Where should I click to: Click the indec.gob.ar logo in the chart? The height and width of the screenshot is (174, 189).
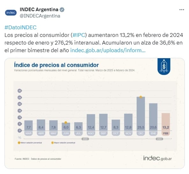(x=157, y=158)
